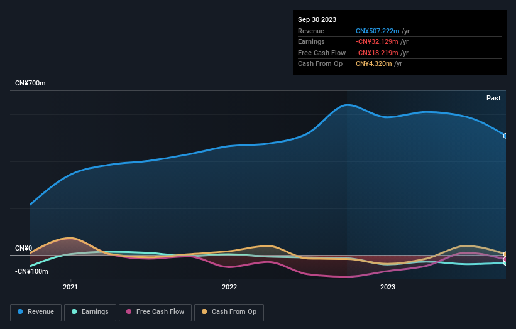The height and width of the screenshot is (329, 516).
Task: Click the Free Cash Flow tooltip row label
Action: pyautogui.click(x=322, y=53)
